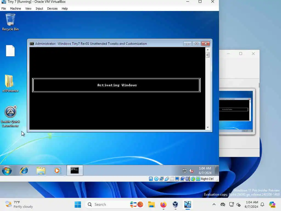Open the Input menu

(x=39, y=9)
